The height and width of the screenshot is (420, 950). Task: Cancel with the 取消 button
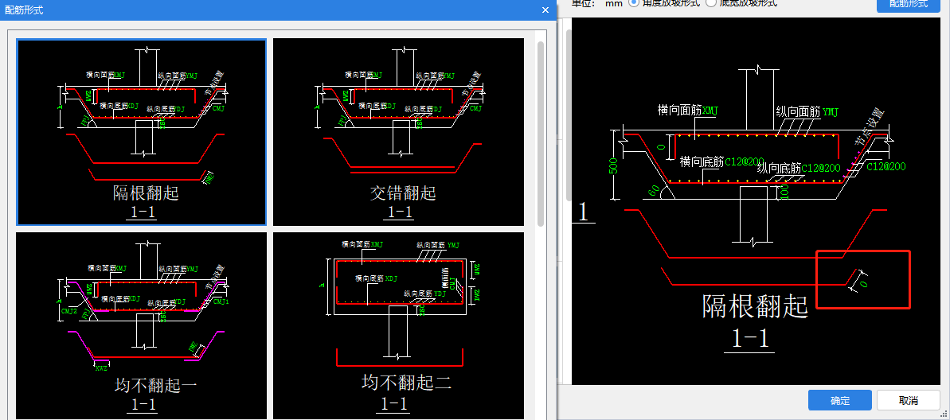pos(909,400)
